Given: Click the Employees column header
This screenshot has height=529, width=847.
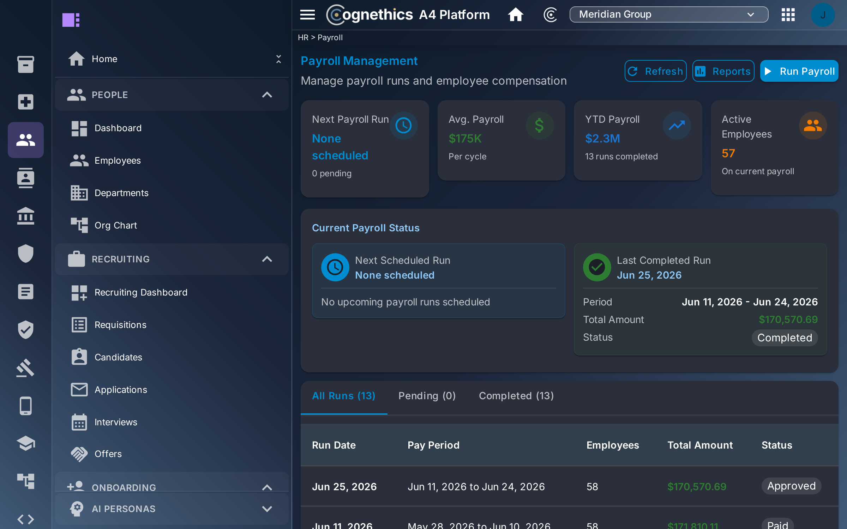Looking at the screenshot, I should (x=613, y=445).
